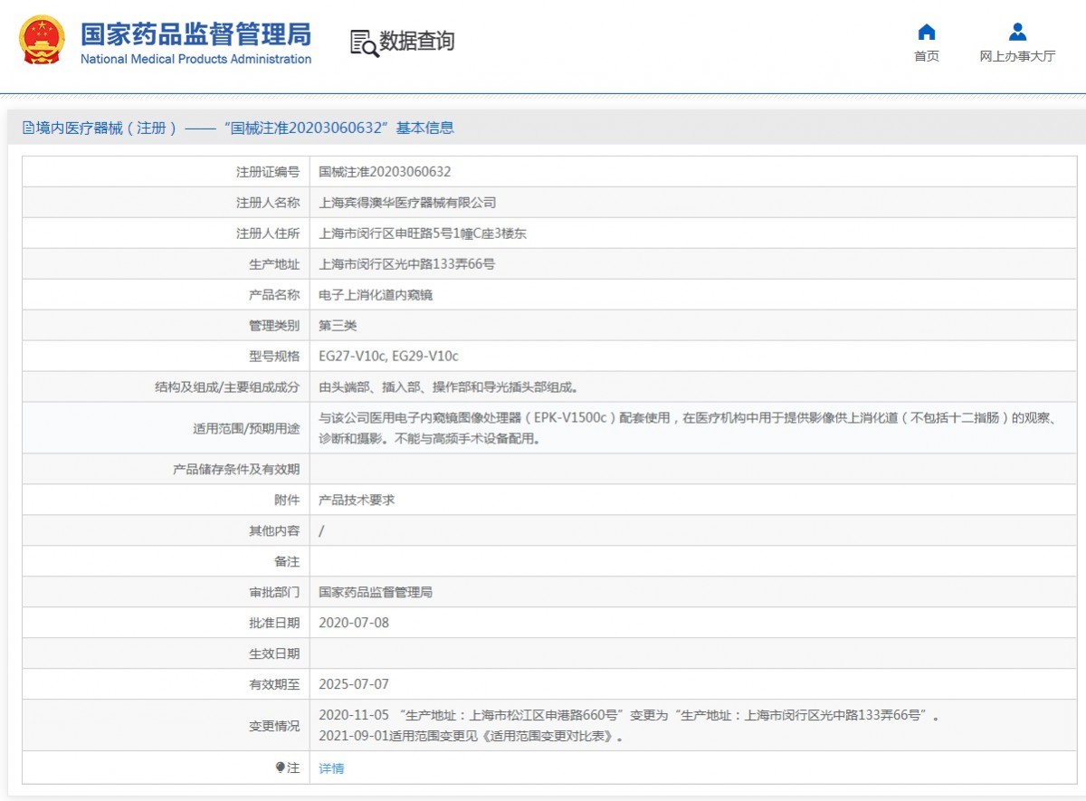Screen dimensions: 1086x801
Task: Open 网上办事大厅 label
Action: (x=1017, y=56)
